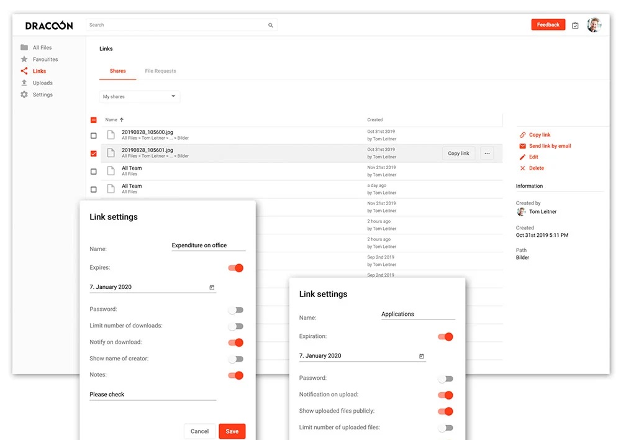This screenshot has height=440, width=621.
Task: Select the Shares tab
Action: click(x=117, y=71)
